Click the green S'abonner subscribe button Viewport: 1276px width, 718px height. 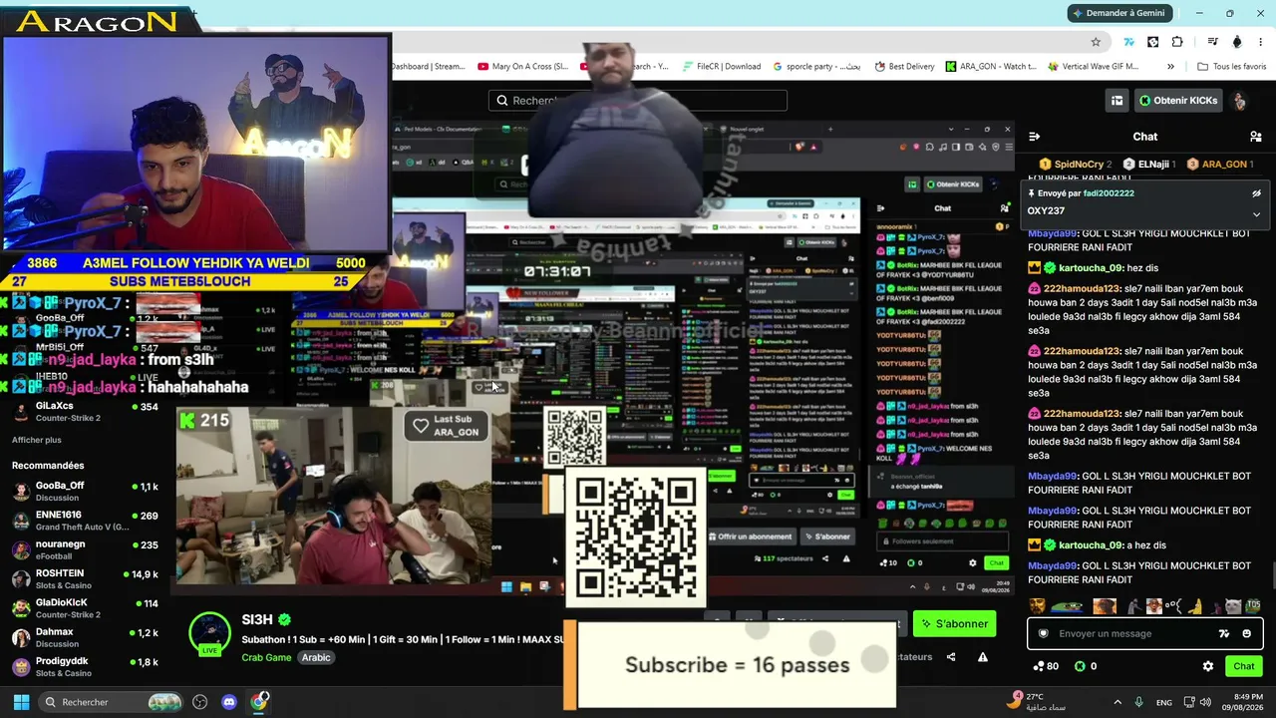click(x=954, y=624)
